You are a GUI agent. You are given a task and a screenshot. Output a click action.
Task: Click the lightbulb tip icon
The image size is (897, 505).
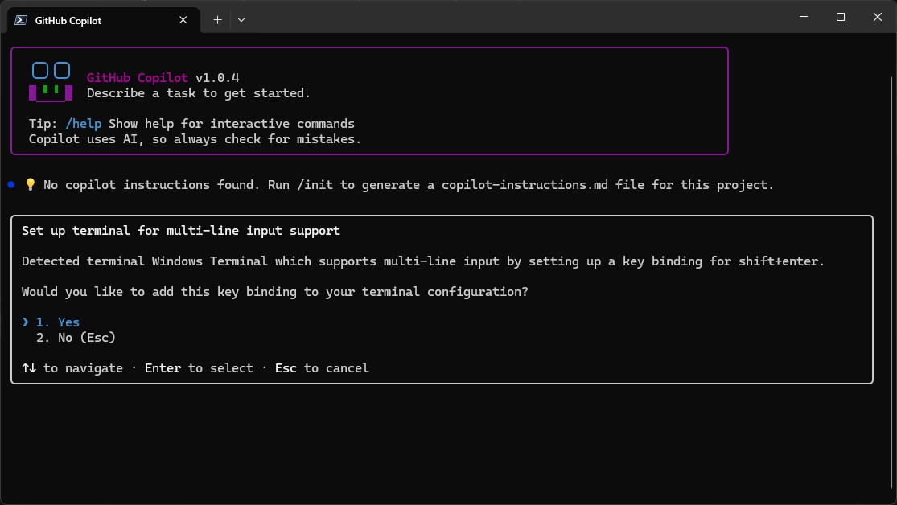(31, 185)
